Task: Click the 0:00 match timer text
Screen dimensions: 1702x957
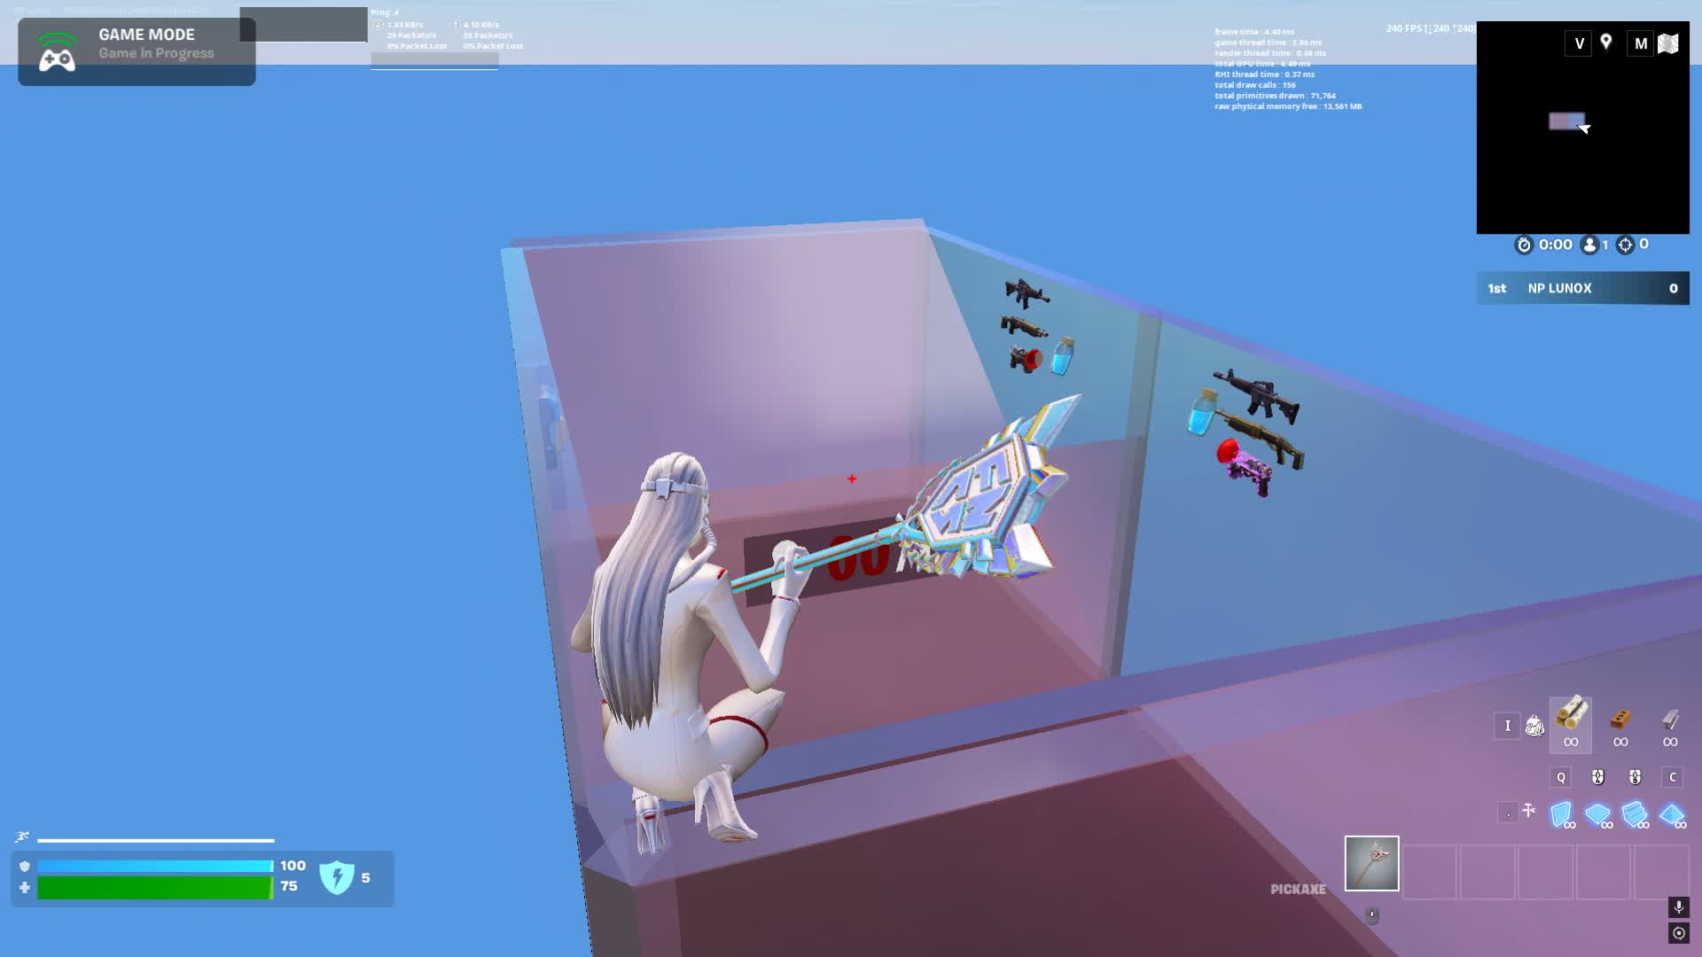Action: [x=1555, y=245]
